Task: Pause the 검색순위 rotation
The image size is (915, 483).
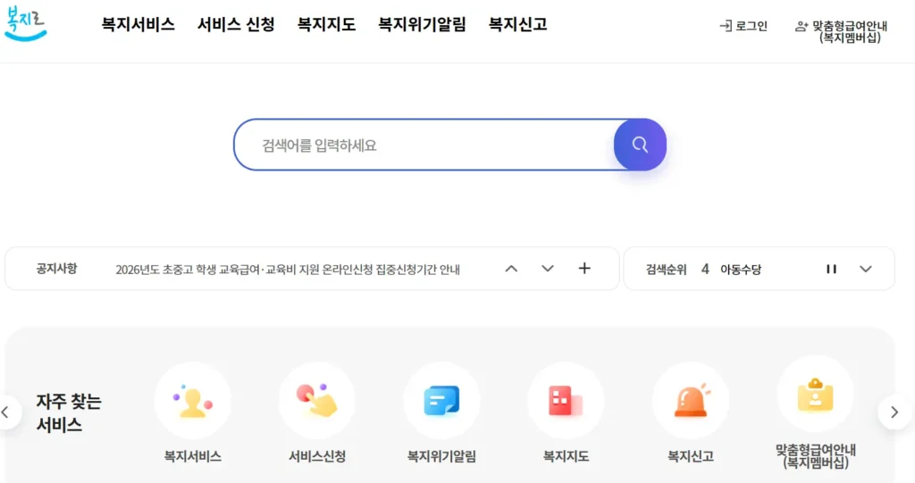Action: pyautogui.click(x=831, y=269)
